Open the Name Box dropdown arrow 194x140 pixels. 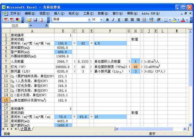point(31,26)
